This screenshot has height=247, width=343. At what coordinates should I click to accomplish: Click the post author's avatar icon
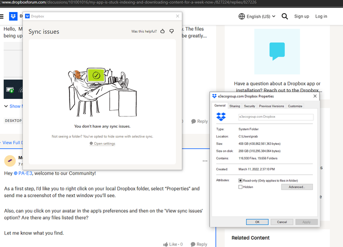pos(9,161)
